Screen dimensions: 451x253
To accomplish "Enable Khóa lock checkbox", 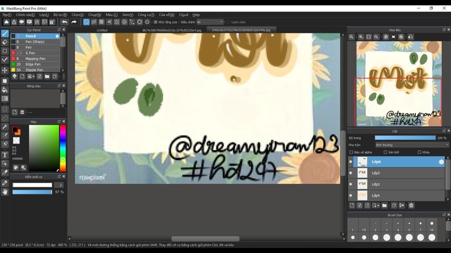I will pos(419,152).
